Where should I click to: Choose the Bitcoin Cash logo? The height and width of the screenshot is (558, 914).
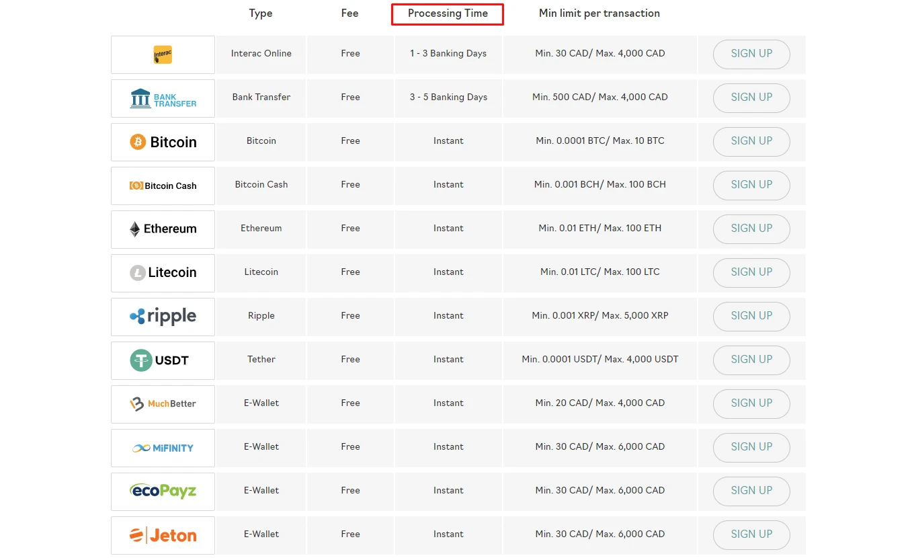[163, 186]
